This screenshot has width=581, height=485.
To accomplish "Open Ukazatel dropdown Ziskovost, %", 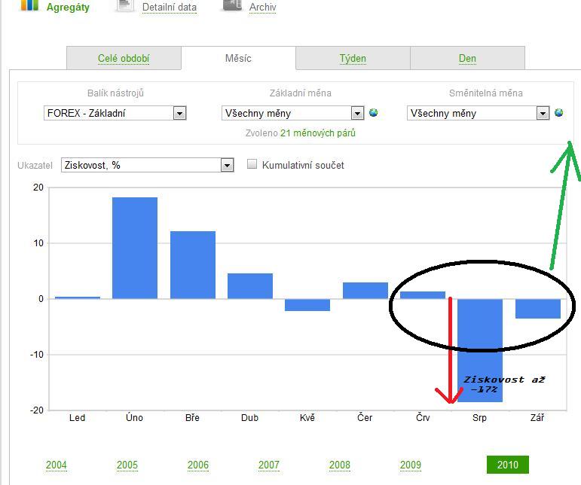I will pos(148,165).
